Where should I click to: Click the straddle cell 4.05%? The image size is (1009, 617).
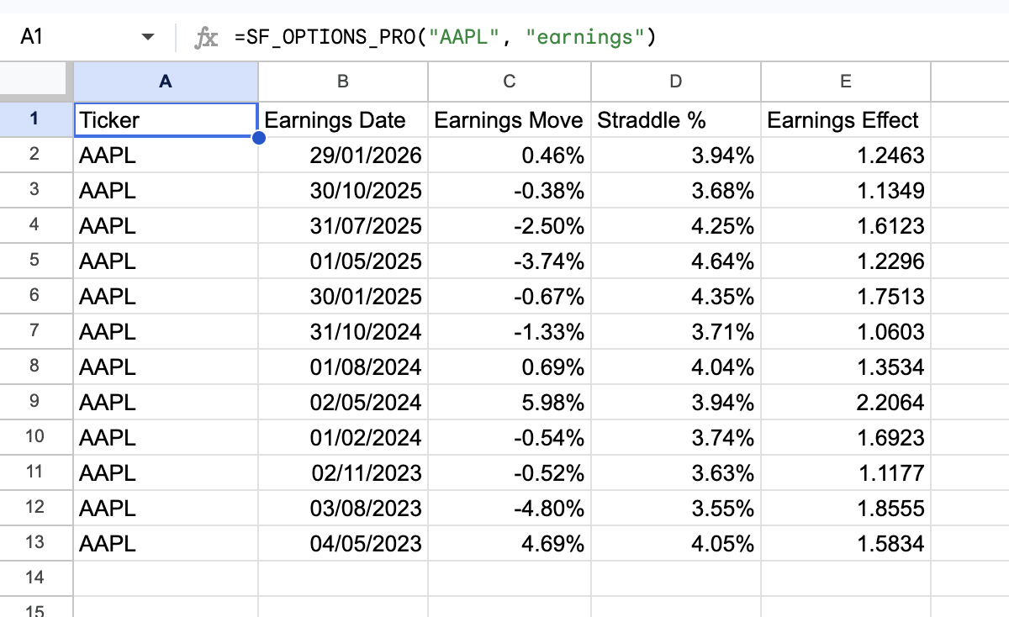click(x=676, y=543)
